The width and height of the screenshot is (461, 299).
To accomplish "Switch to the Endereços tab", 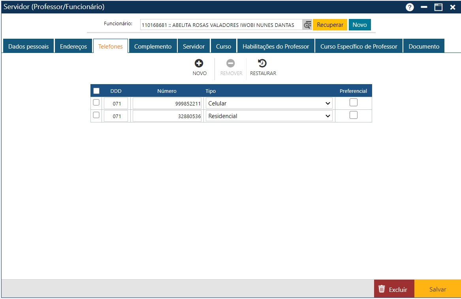I will point(73,46).
